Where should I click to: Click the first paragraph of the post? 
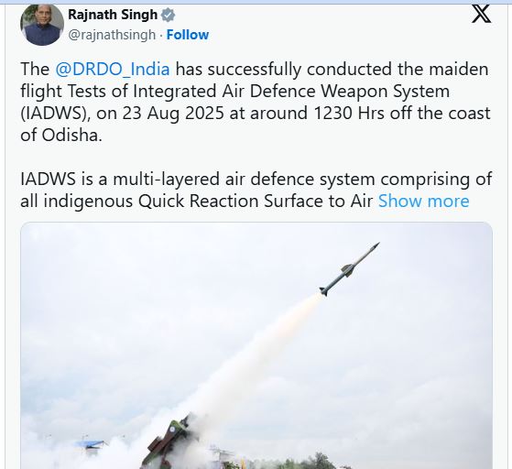coord(256,102)
